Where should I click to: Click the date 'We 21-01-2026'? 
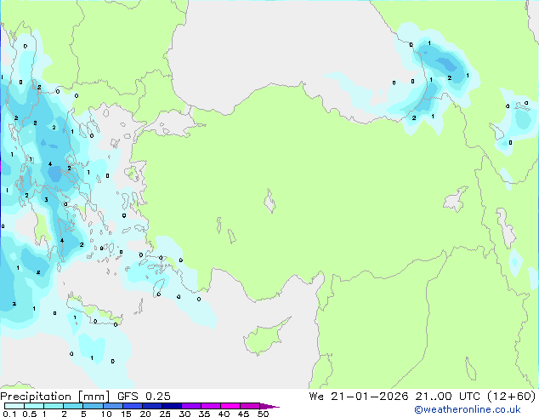[359, 397]
